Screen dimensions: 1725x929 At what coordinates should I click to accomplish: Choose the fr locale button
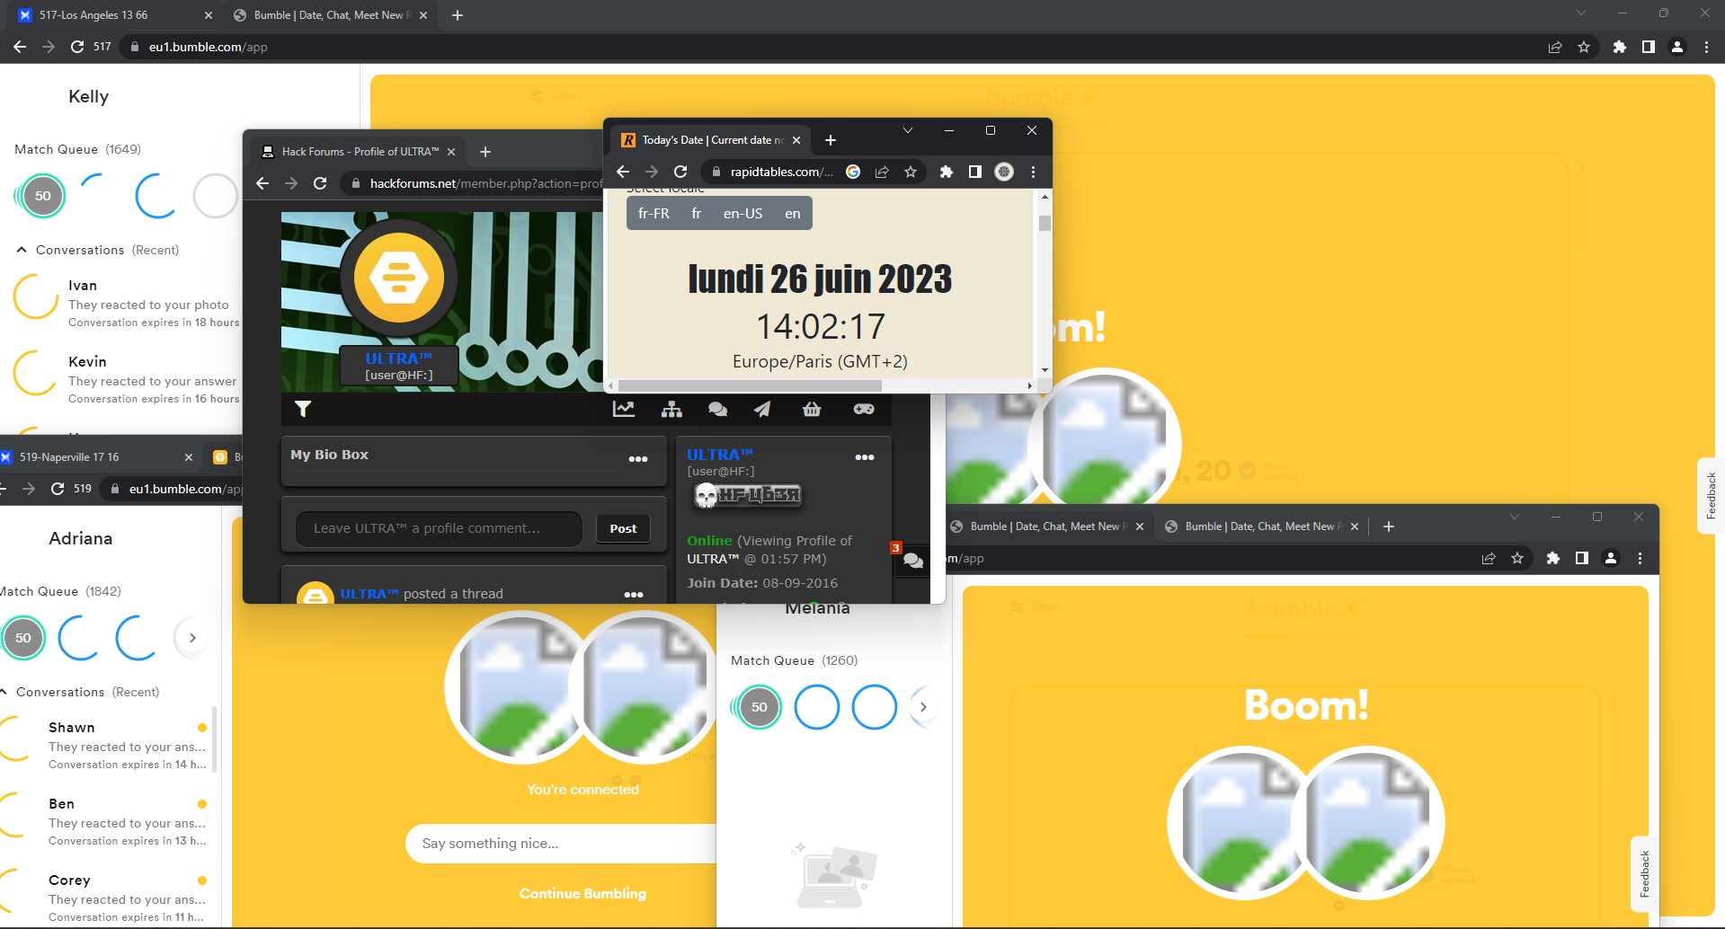[x=696, y=214]
